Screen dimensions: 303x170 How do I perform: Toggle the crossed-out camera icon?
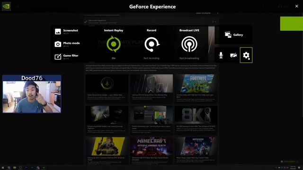233,55
